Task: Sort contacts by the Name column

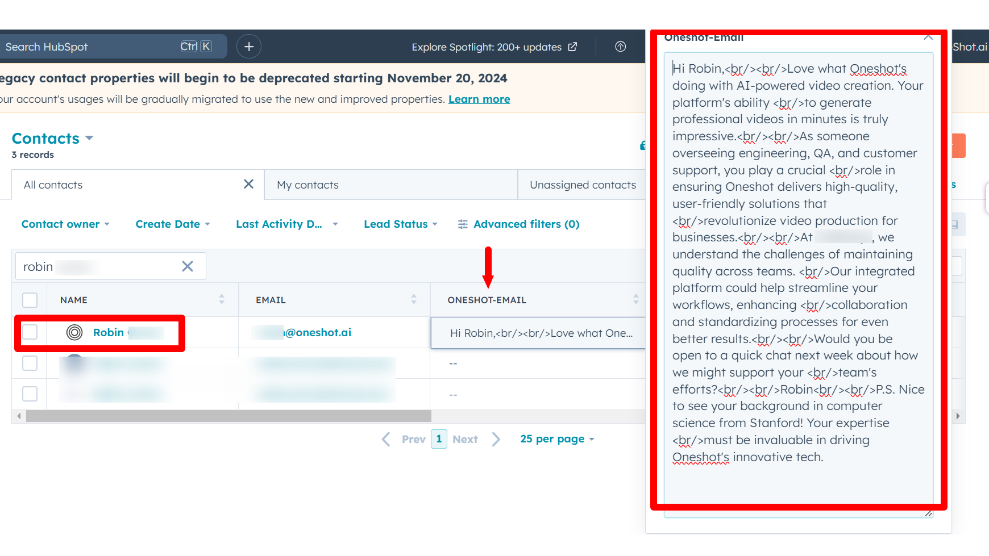Action: (222, 299)
